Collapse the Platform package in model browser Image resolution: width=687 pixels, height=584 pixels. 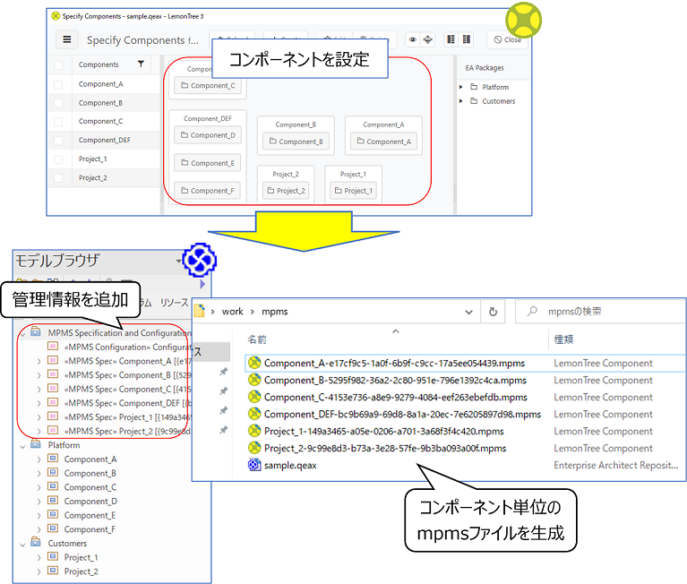(22, 446)
